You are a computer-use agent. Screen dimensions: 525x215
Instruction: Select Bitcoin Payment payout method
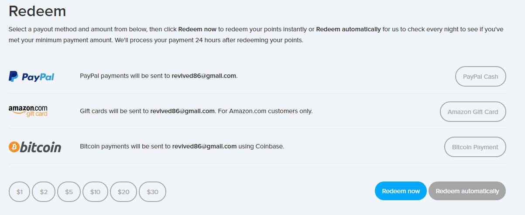tap(475, 147)
